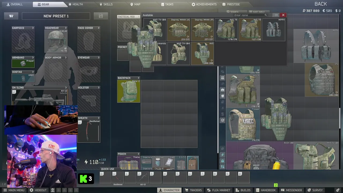Open the Tasks tab
343x193 pixels.
[167, 4]
